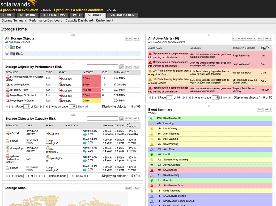The image size is (276, 206).
Task: View details of products in evaluation
Action: 46,10
